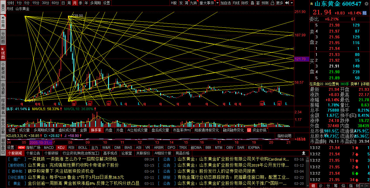370x188 pixels.
Task: Switch to the 年 yearly period tab
Action: coord(86,3)
